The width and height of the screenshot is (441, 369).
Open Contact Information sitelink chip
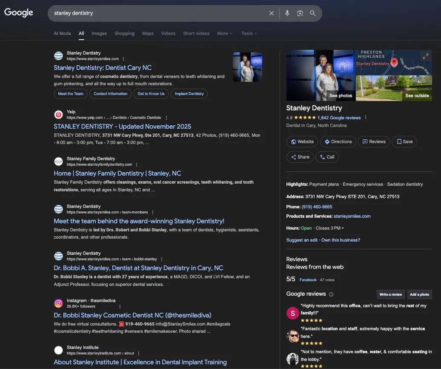(x=111, y=94)
